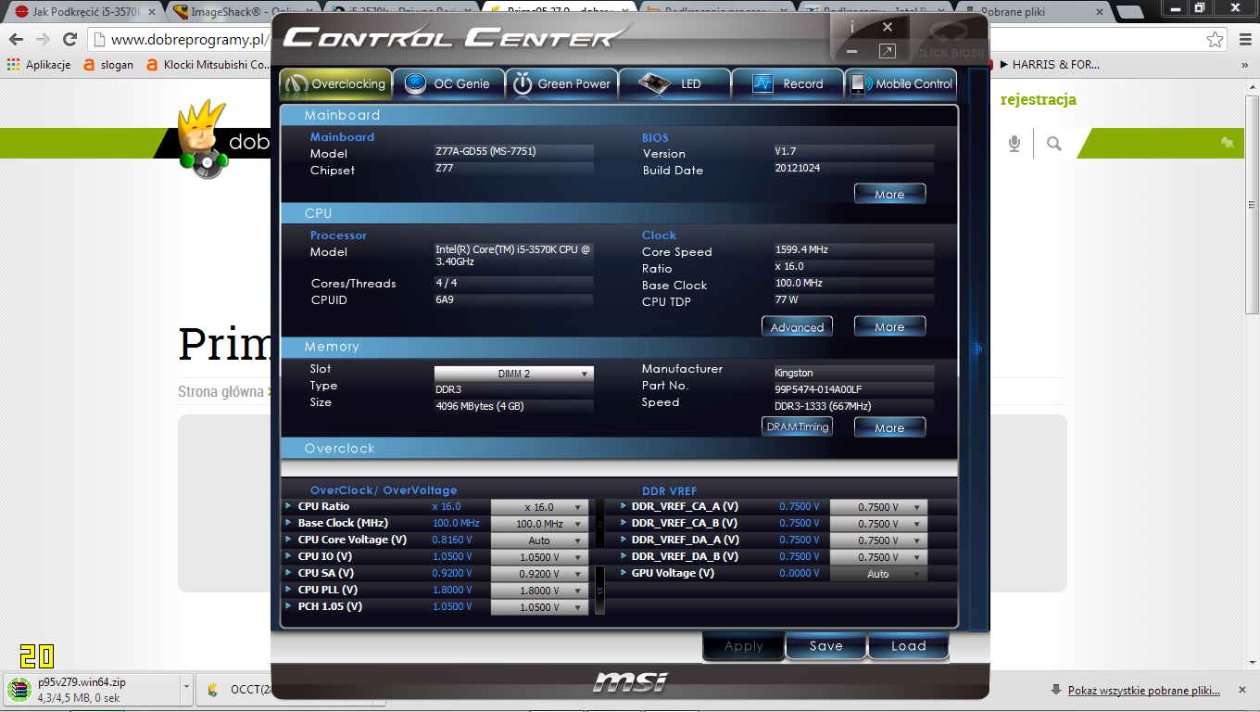The height and width of the screenshot is (712, 1260).
Task: Open the Base Clock 100.0 MHz dropdown
Action: pyautogui.click(x=539, y=524)
